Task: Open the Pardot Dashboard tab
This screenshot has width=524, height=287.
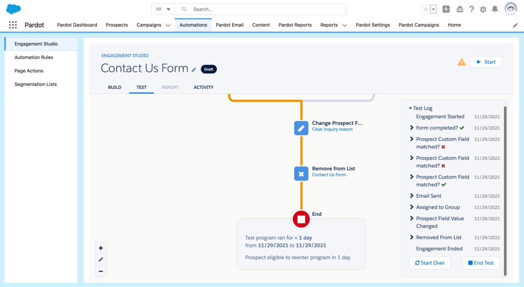Action: 77,25
